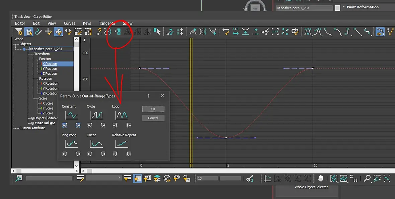This screenshot has height=199, width=395.
Task: Click the controller list scroll down arrow
Action: (x=76, y=166)
